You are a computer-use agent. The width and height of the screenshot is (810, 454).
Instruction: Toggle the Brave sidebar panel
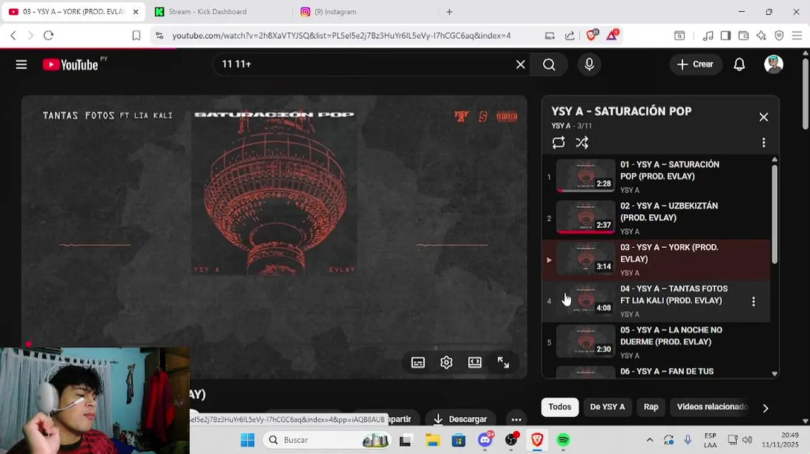coord(725,36)
